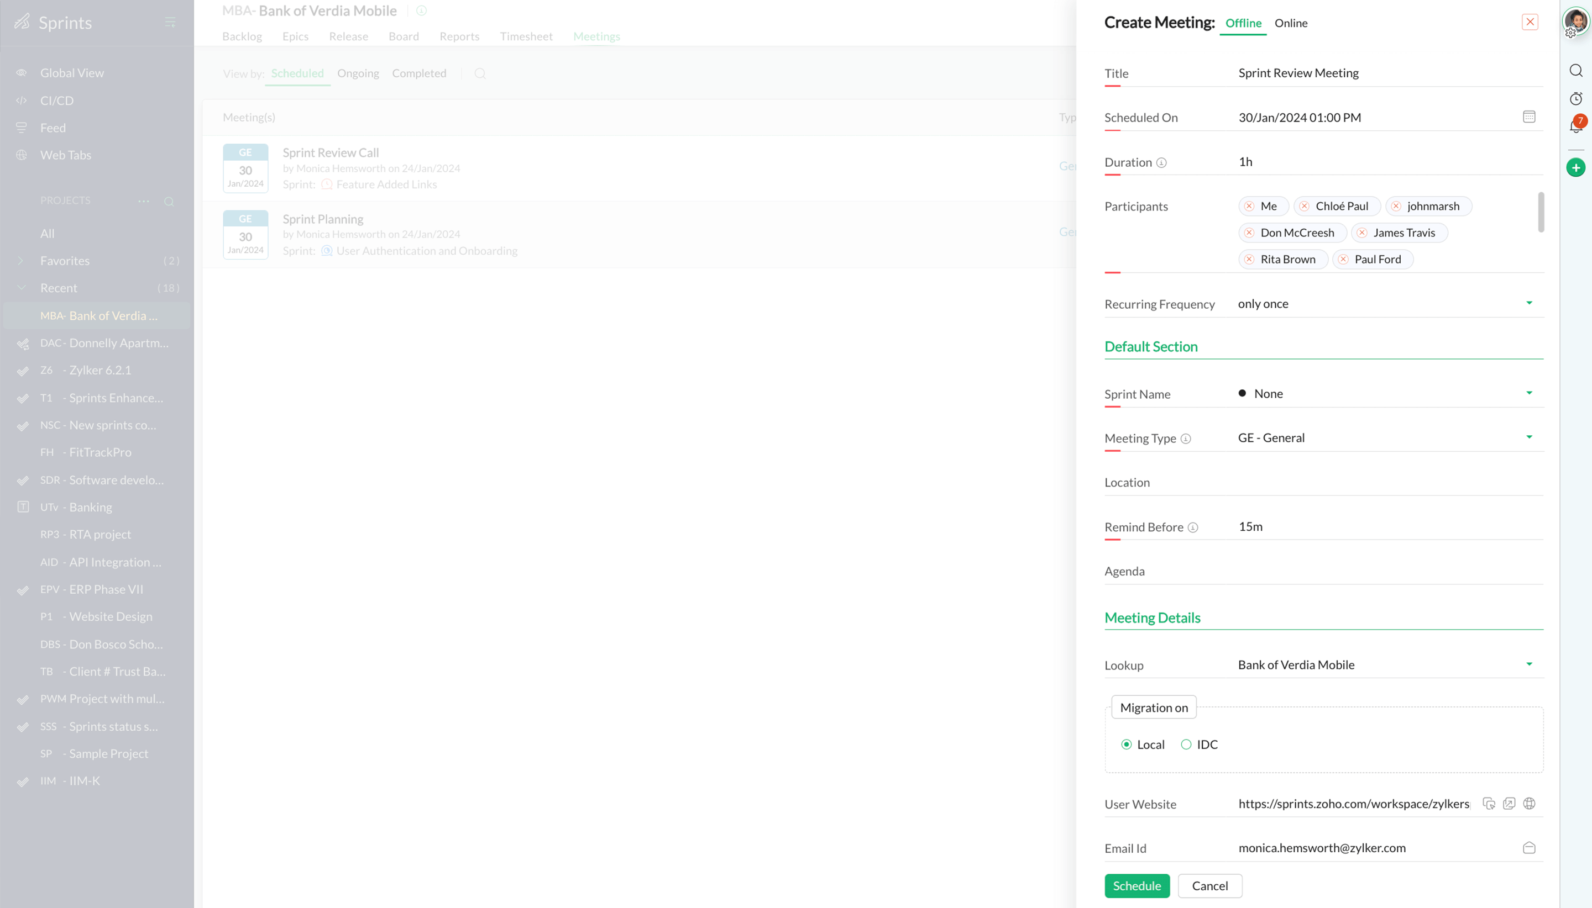Viewport: 1592px width, 908px height.
Task: Open the Feature Added Links sprint
Action: pos(386,184)
